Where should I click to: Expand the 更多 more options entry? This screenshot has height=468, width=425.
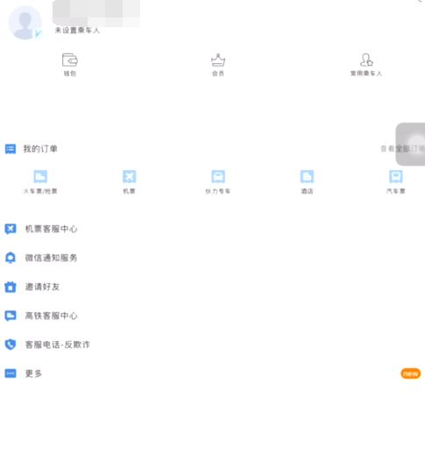212,373
